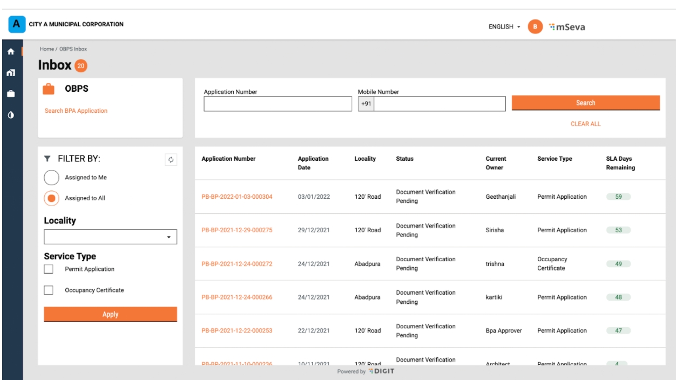Click the building icon in the sidebar
Viewport: 676px width, 380px height.
click(11, 73)
